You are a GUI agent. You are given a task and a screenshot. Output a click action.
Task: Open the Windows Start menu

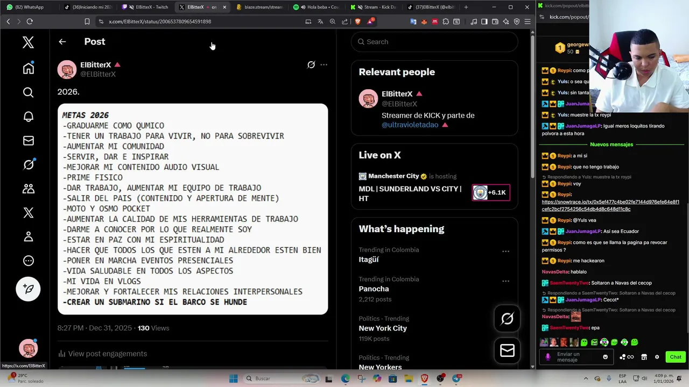click(233, 378)
